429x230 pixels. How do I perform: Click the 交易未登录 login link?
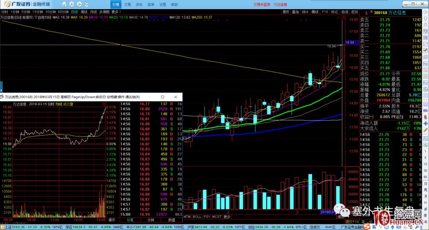(x=262, y=5)
